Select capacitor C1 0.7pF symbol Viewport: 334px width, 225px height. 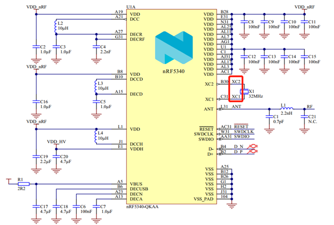point(269,116)
